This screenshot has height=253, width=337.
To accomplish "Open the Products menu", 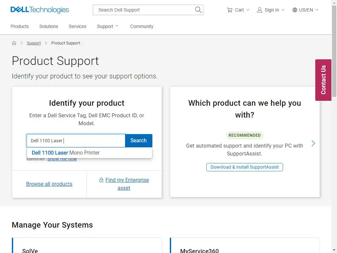I will pos(19,26).
